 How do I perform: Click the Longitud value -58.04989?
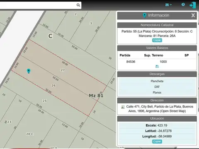click(165, 136)
